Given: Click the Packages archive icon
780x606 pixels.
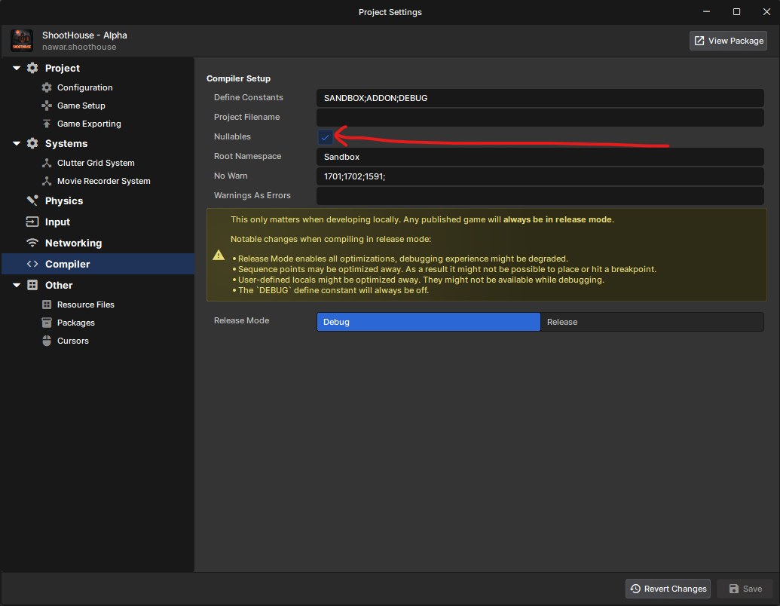Looking at the screenshot, I should point(47,323).
